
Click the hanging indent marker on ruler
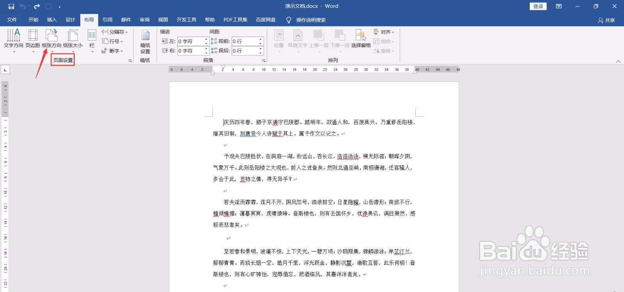click(213, 71)
